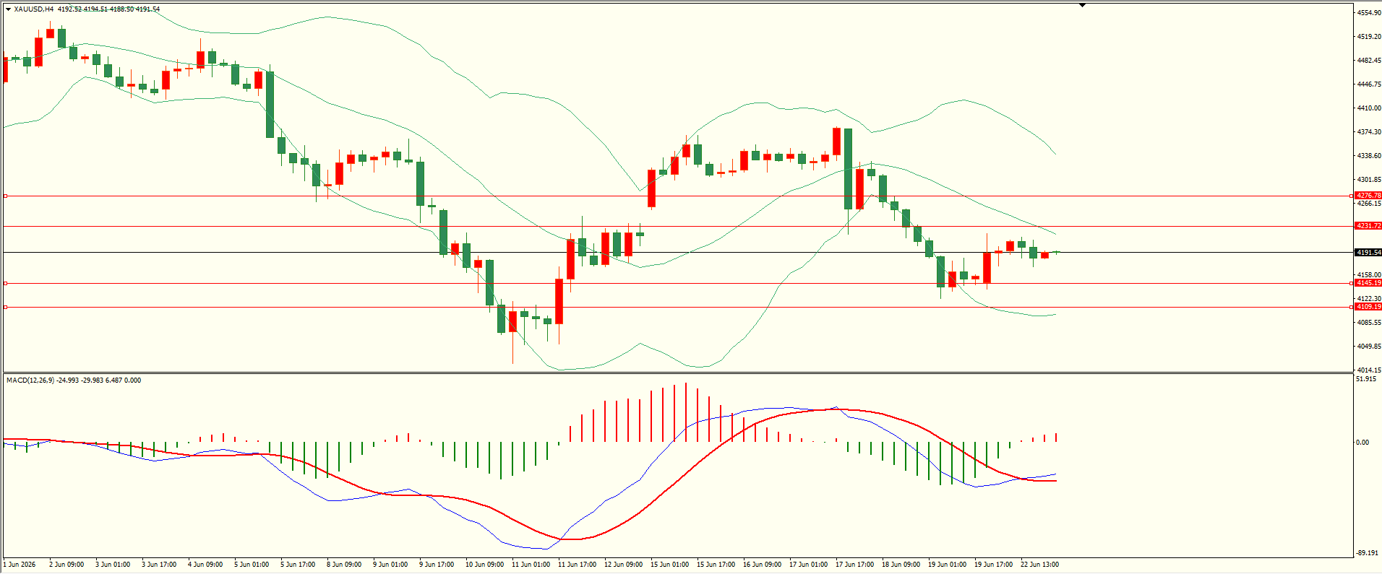The height and width of the screenshot is (574, 1382).
Task: Select the 4109.19 horizontal line price tag
Action: [x=1368, y=307]
